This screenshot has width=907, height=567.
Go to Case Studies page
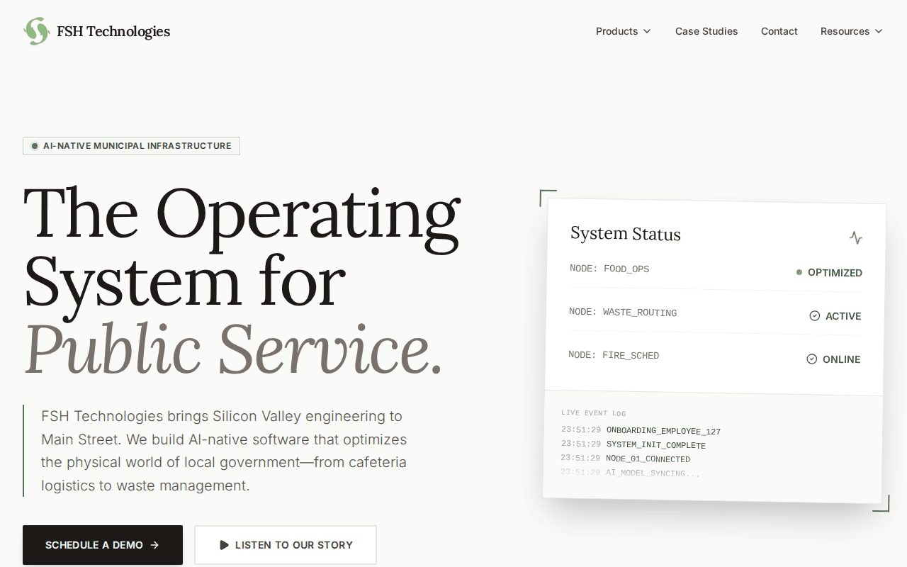706,31
